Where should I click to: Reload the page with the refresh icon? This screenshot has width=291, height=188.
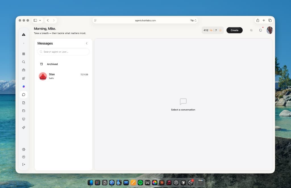coord(196,20)
